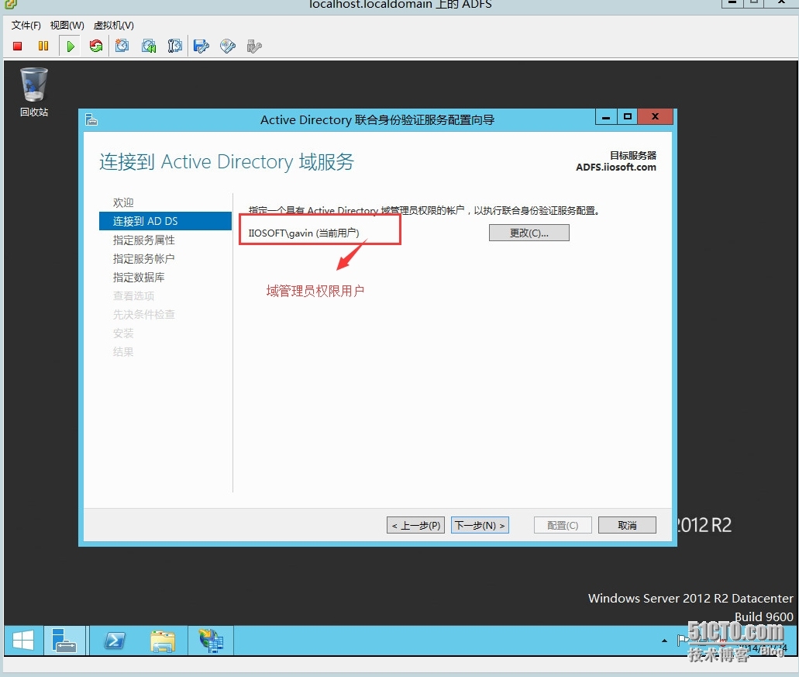Minimize the AD FS configuration wizard

click(x=606, y=117)
